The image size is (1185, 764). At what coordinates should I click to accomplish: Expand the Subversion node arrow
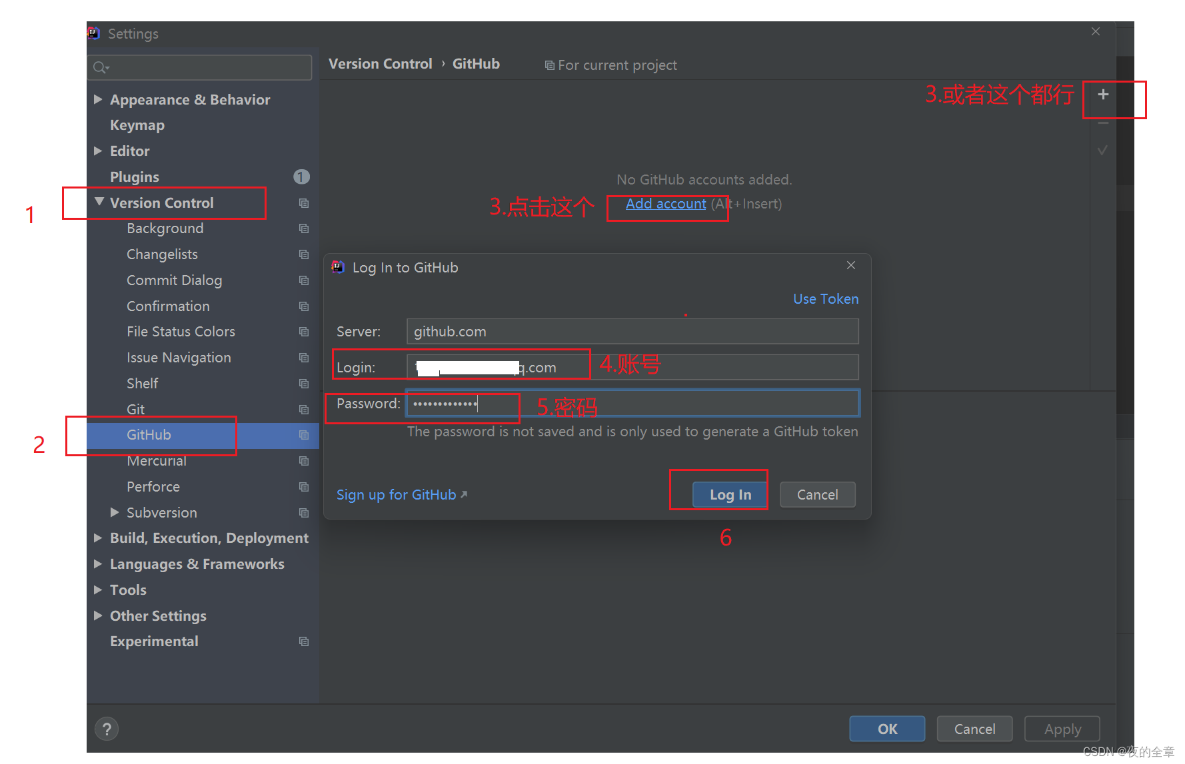point(115,512)
